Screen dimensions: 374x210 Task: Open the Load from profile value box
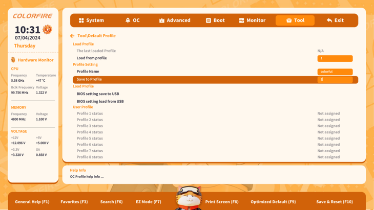tap(335, 58)
